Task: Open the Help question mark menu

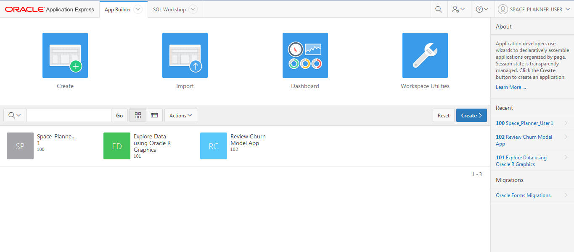Action: click(482, 9)
